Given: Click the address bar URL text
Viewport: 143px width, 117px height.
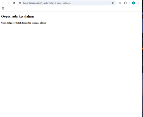Looking at the screenshot, I should [x=47, y=3].
